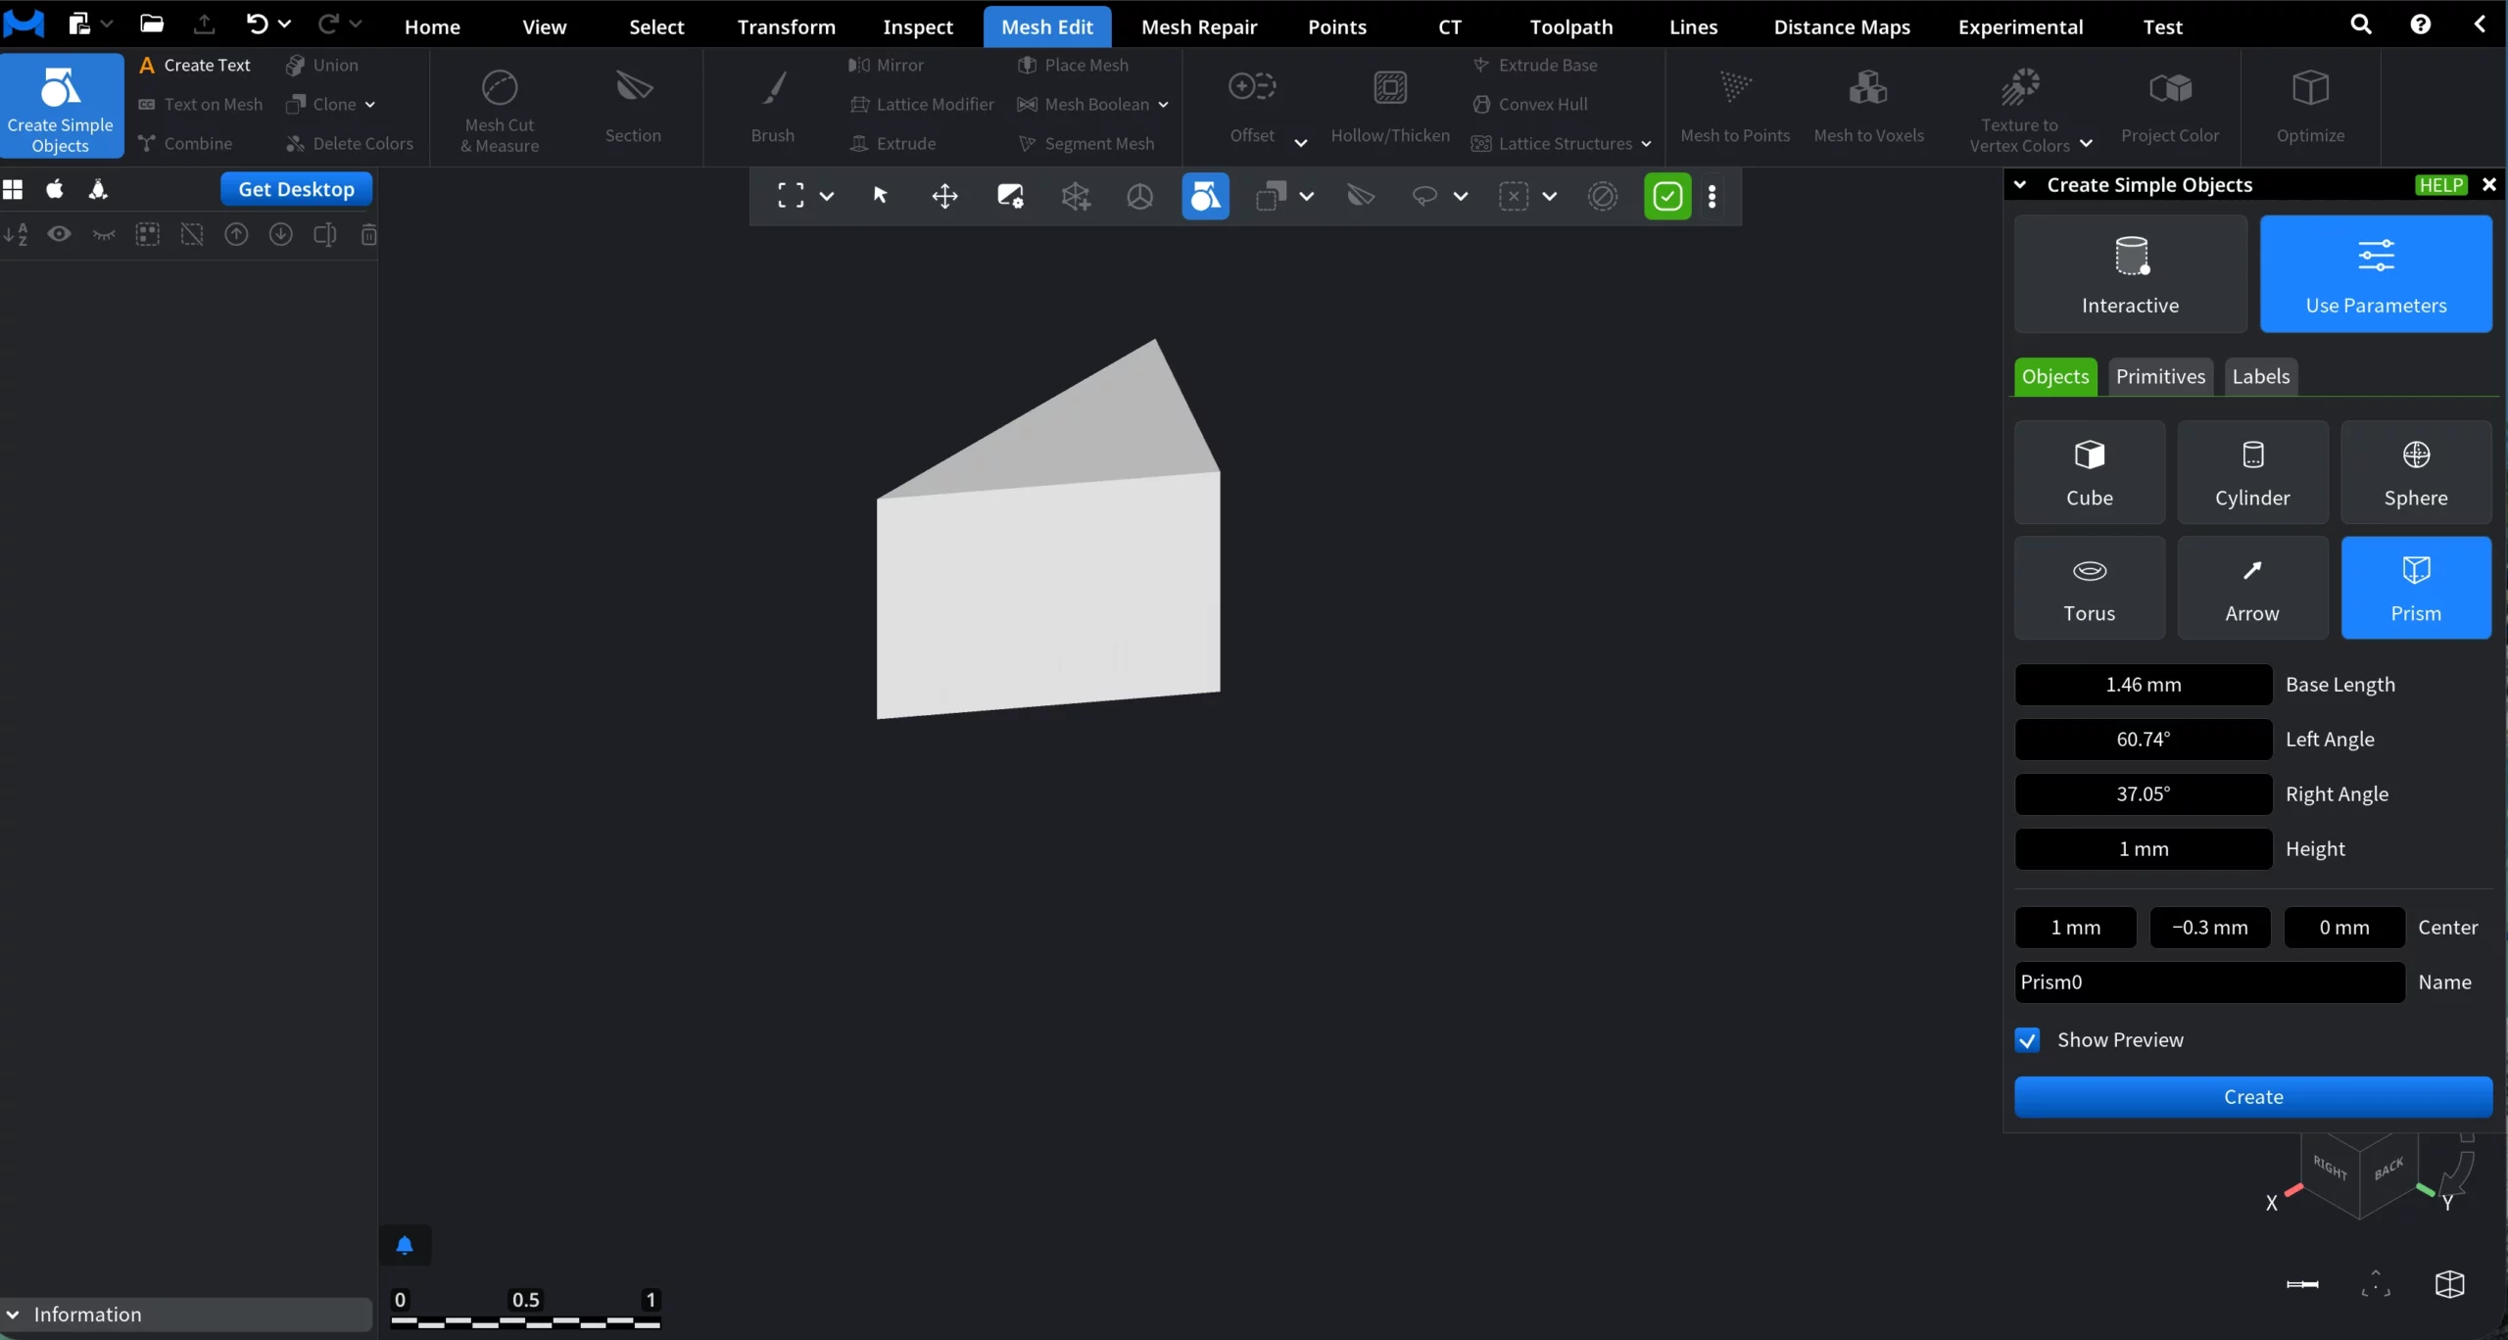Click the Create button
This screenshot has height=1340, width=2508.
click(2253, 1097)
